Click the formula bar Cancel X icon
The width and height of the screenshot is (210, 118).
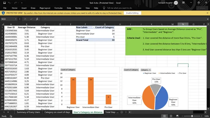coord(25,19)
